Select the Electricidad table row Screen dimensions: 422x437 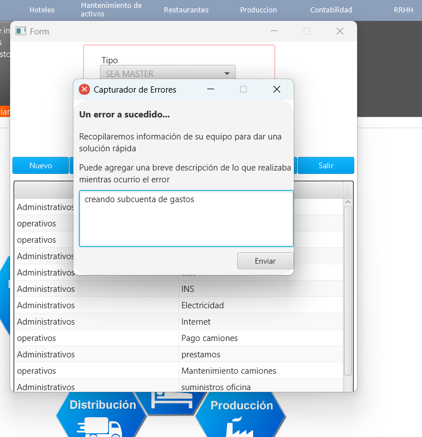(x=202, y=305)
